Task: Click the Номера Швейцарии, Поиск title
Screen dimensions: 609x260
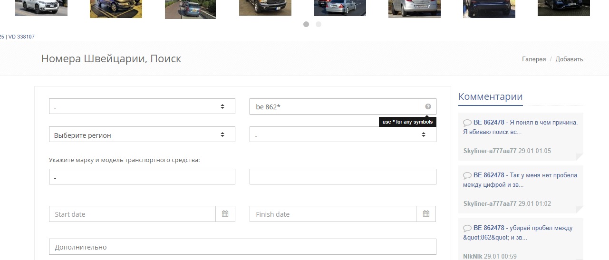Action: [111, 58]
